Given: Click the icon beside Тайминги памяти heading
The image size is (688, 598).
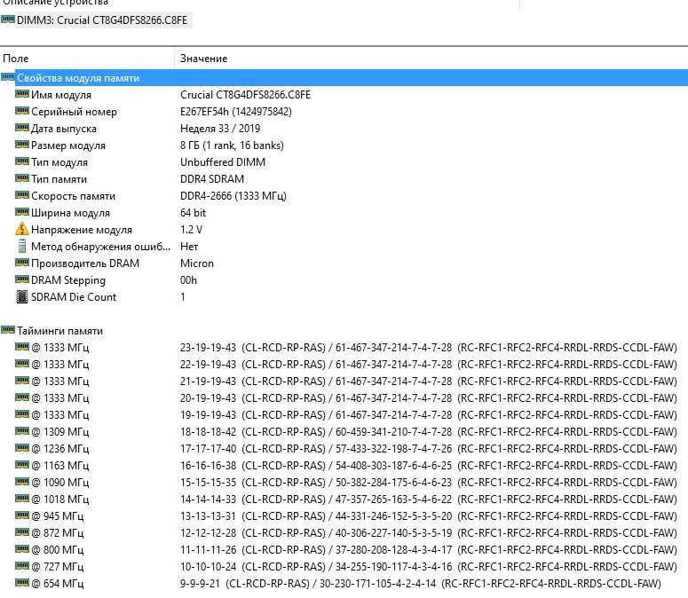Looking at the screenshot, I should pos(8,330).
